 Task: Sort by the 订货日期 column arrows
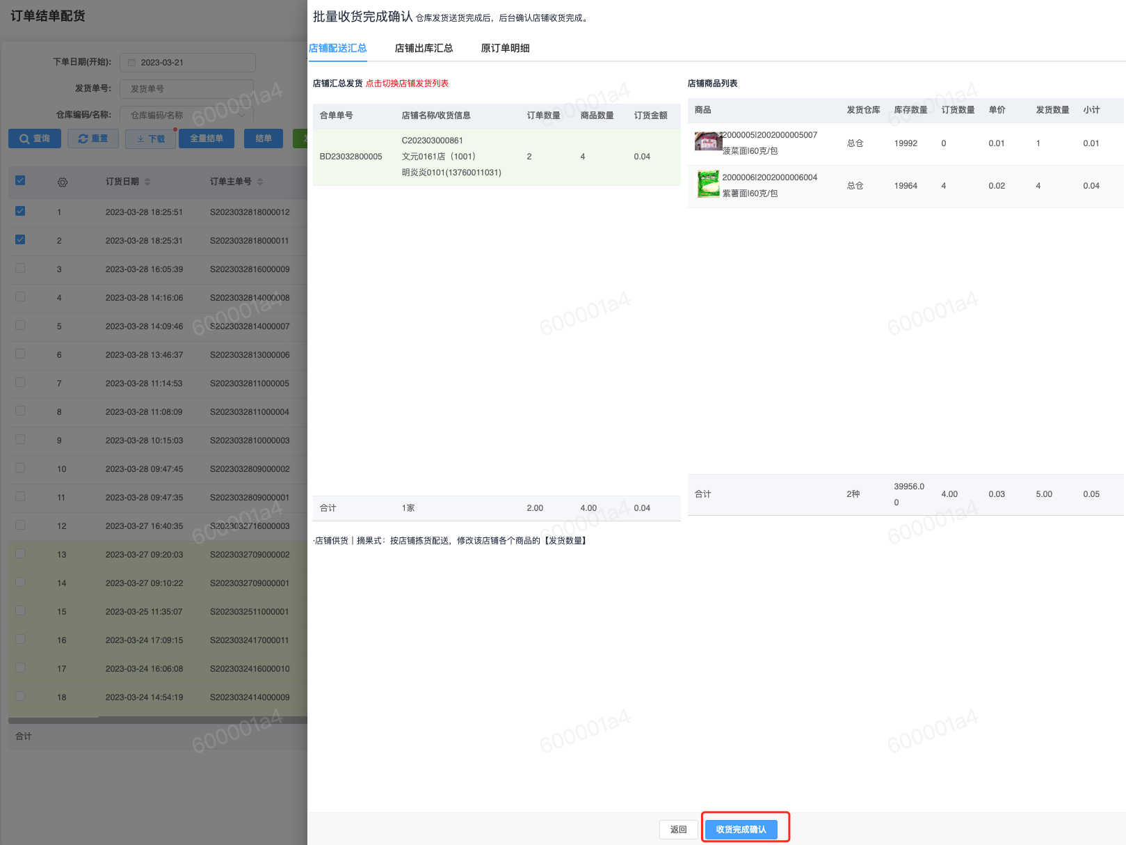tap(147, 182)
